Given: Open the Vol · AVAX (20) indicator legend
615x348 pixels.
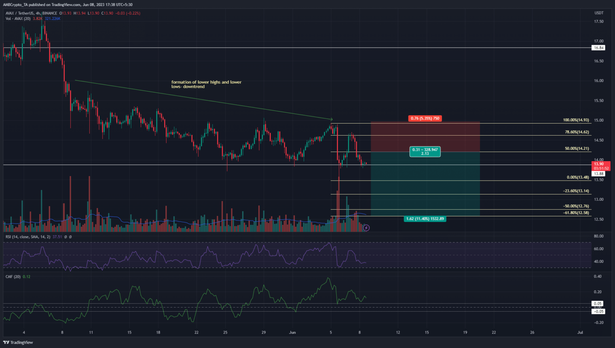Looking at the screenshot, I should [x=18, y=18].
